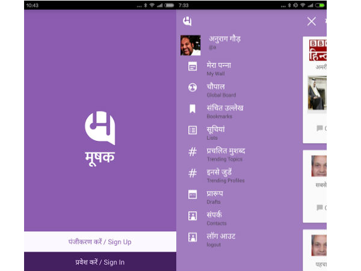Select the profile name अनुराग गौड़
The image size is (361, 271).
click(x=224, y=39)
